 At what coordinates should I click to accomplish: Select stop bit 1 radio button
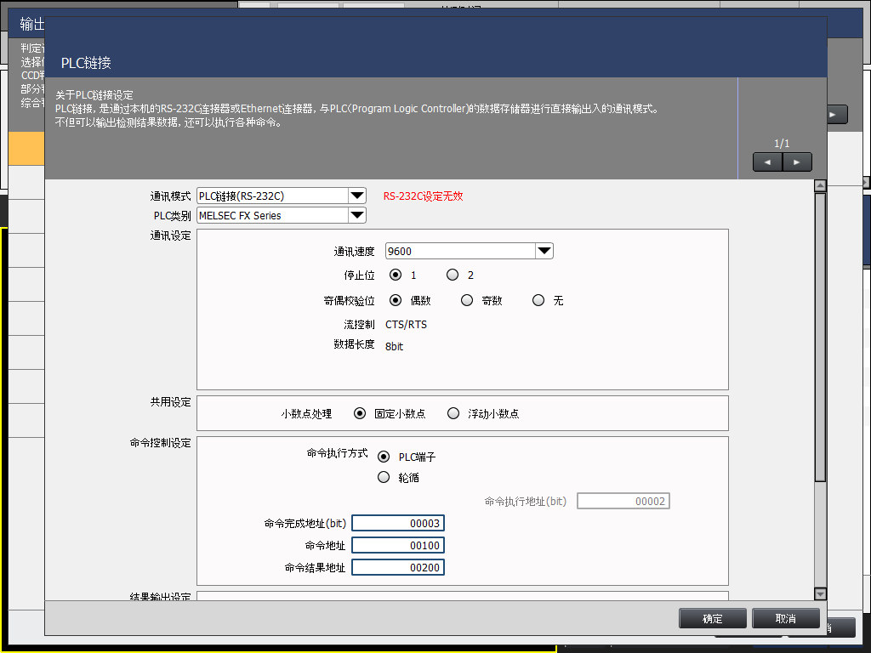pyautogui.click(x=396, y=275)
